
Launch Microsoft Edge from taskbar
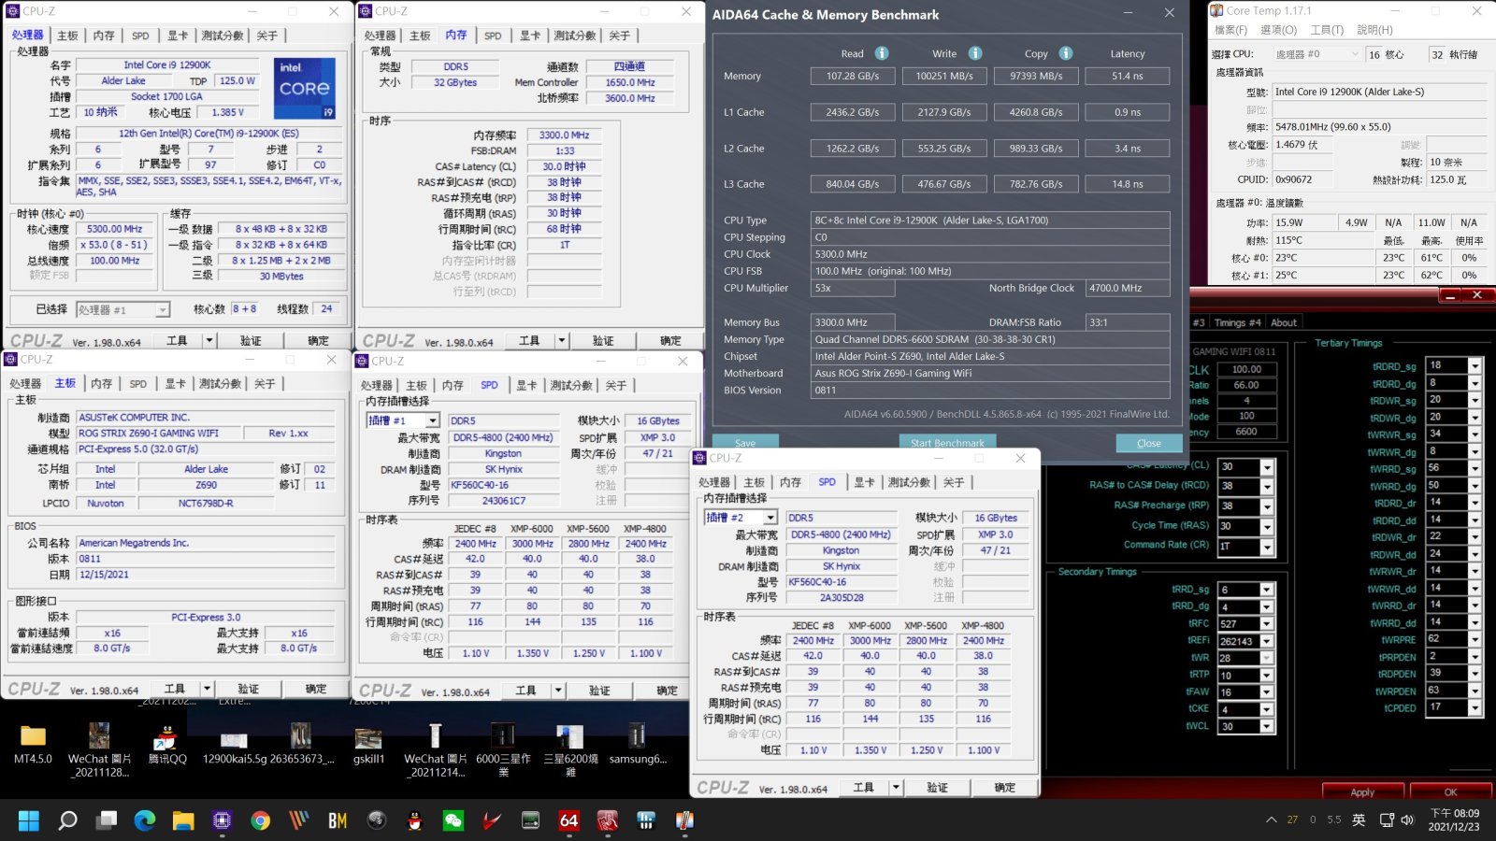tap(145, 820)
